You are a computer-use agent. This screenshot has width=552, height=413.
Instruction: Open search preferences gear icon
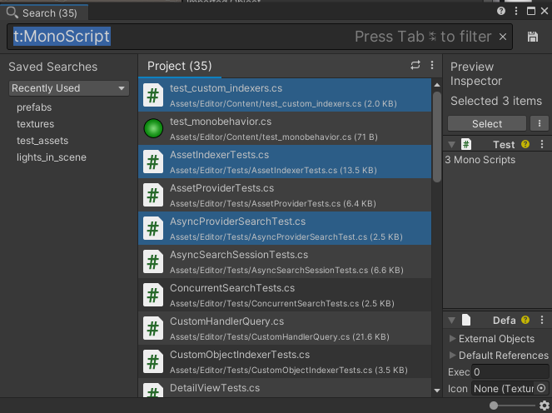click(x=545, y=406)
